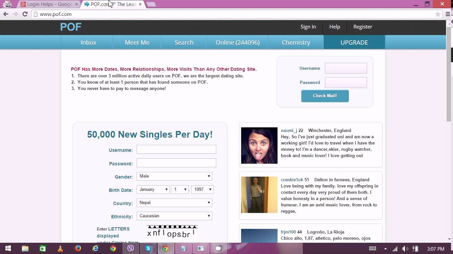Click the UPGRADE tab
453x254 pixels.
pos(354,42)
